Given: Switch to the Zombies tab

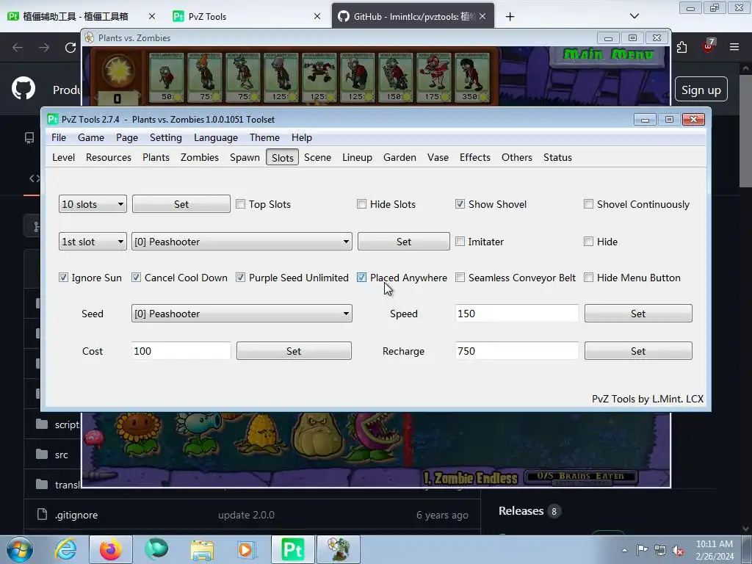Looking at the screenshot, I should click(x=200, y=157).
